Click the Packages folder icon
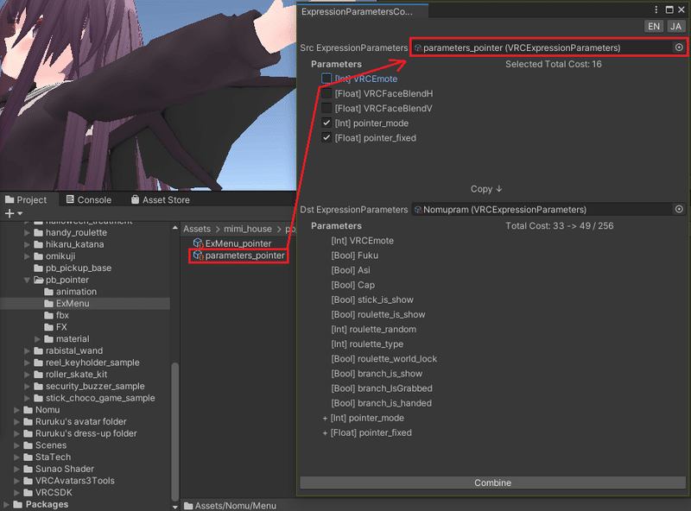Viewport: 691px width, 511px height. coord(18,504)
